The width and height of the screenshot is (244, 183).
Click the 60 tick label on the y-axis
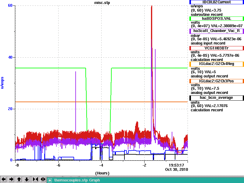[10, 5]
